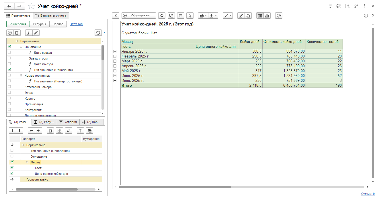Move selected pivot field up

click(x=12, y=131)
